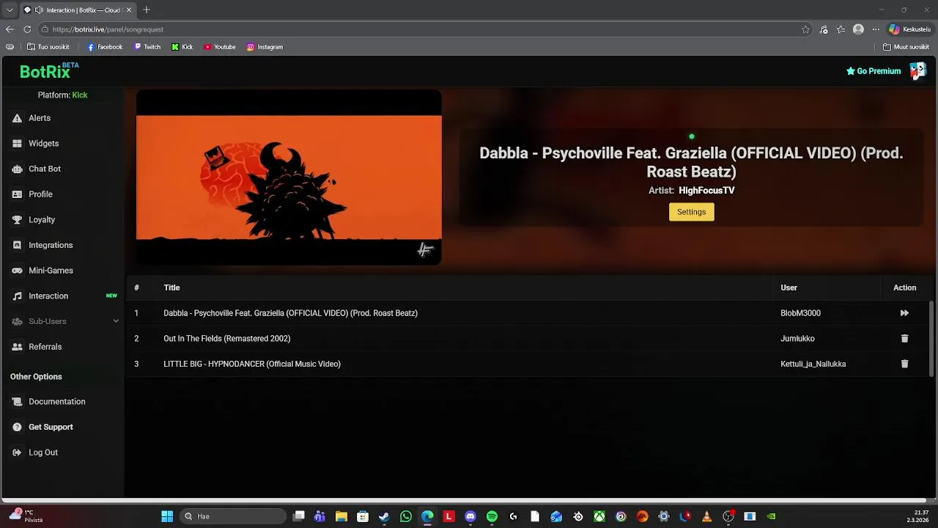Open a new browser tab

coord(147,10)
